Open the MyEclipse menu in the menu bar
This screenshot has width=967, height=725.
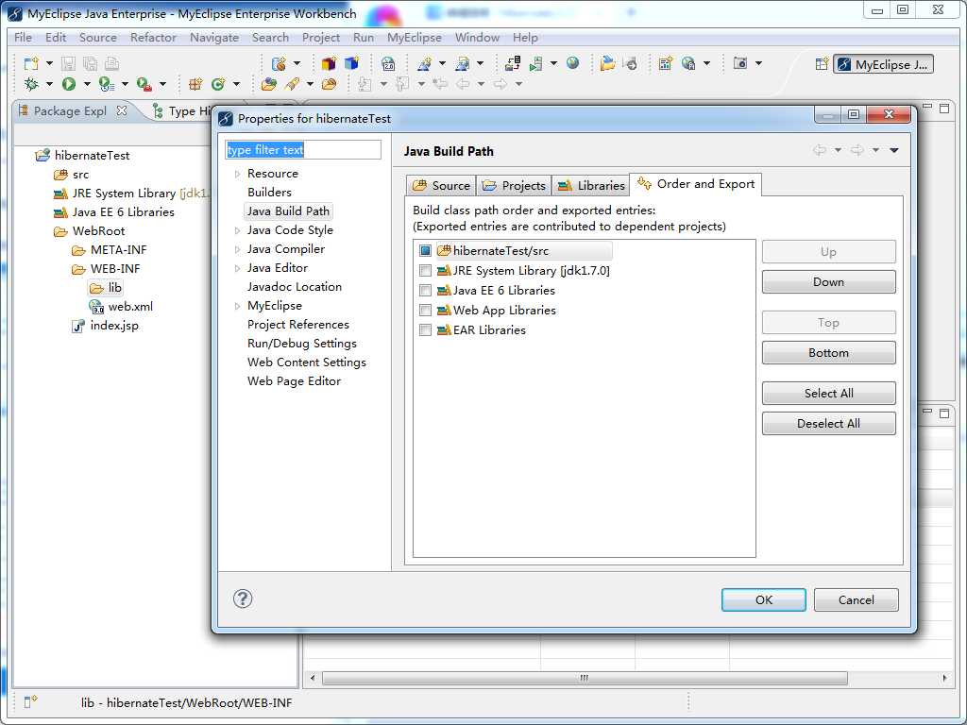click(415, 38)
